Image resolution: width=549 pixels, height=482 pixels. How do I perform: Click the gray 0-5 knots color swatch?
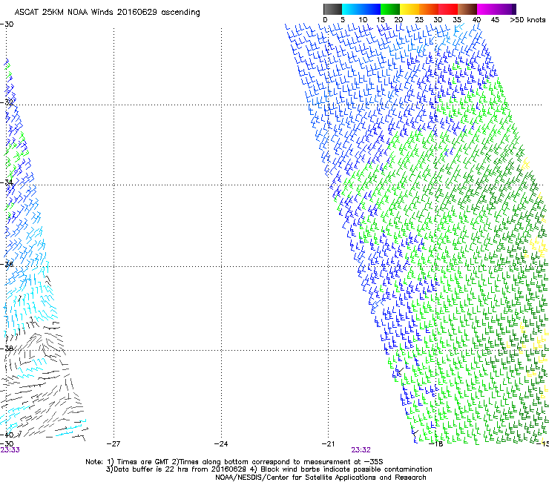(x=332, y=9)
